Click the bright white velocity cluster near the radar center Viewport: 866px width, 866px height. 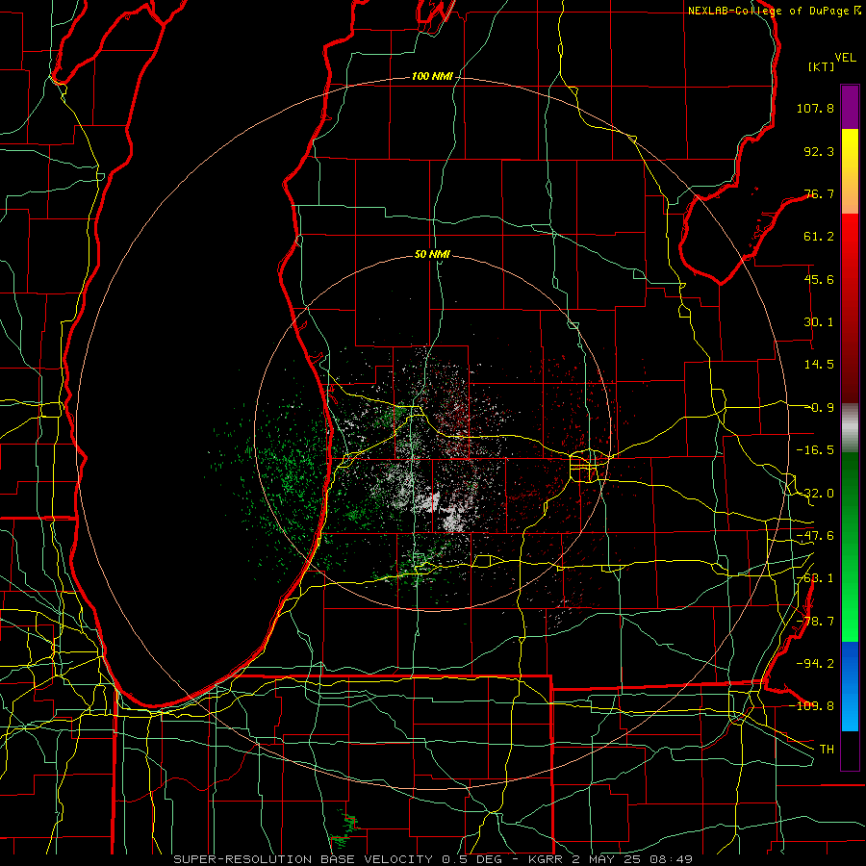click(442, 511)
